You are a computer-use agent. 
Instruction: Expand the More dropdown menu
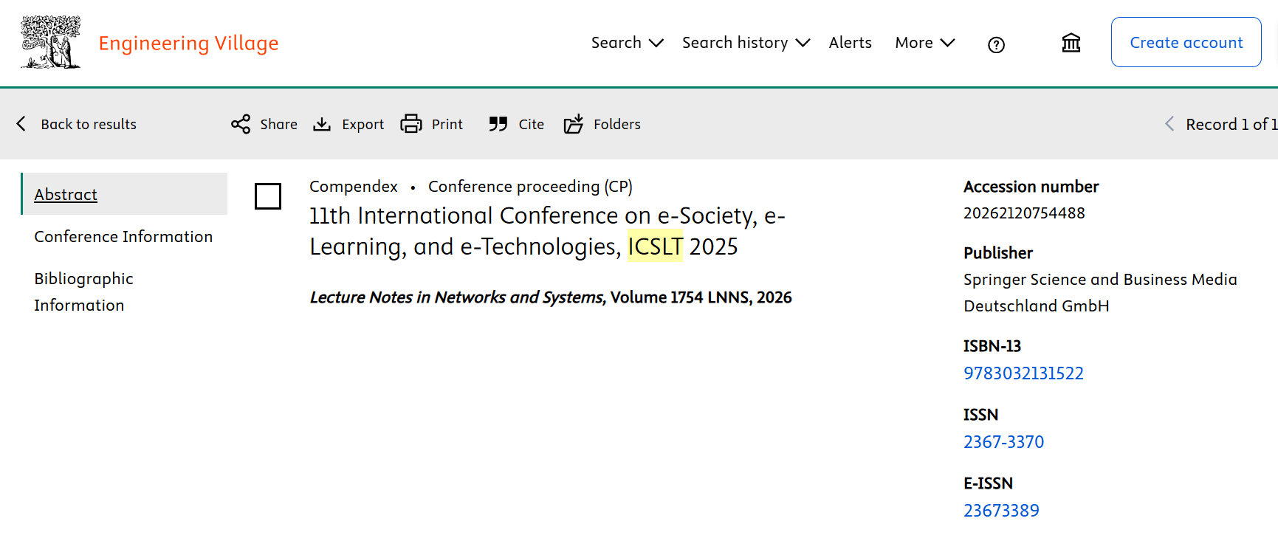coord(924,43)
